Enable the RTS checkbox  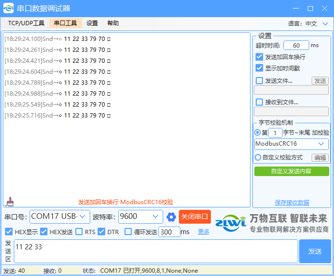79,232
